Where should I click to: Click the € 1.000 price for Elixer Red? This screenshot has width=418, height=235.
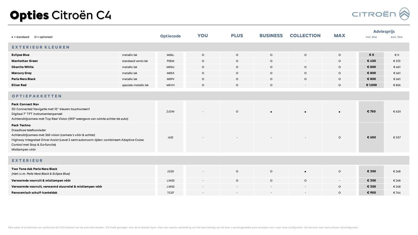371,85
